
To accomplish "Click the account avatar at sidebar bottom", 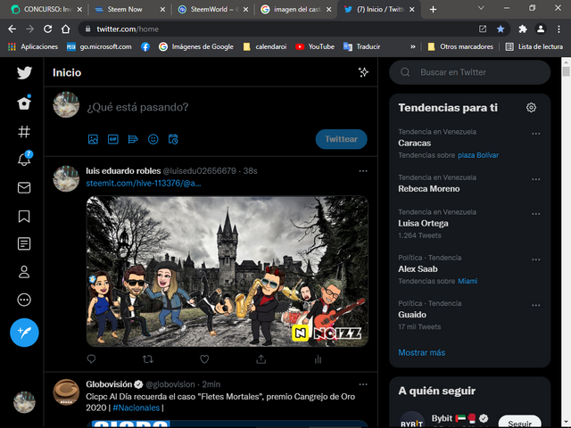I will click(24, 402).
